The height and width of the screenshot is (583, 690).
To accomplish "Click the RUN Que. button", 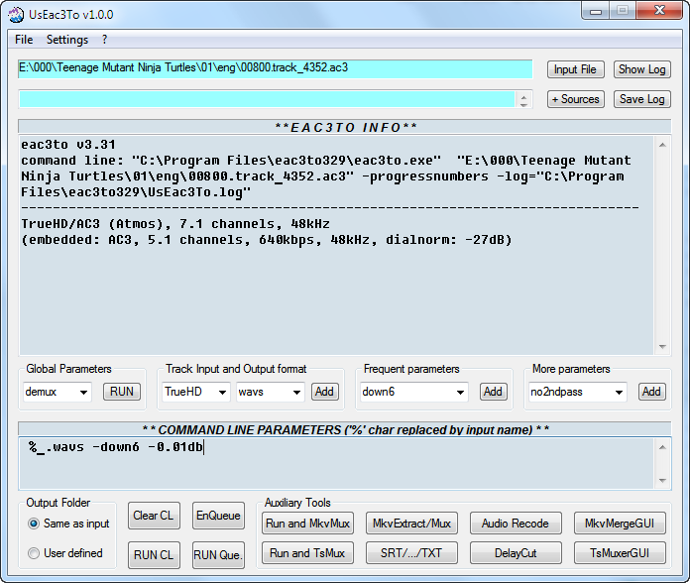I will (218, 555).
